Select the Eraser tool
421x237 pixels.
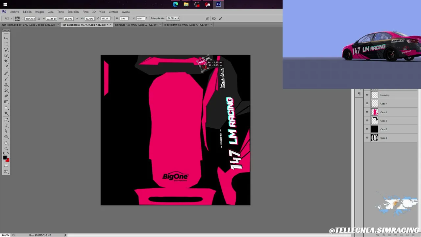click(6, 96)
